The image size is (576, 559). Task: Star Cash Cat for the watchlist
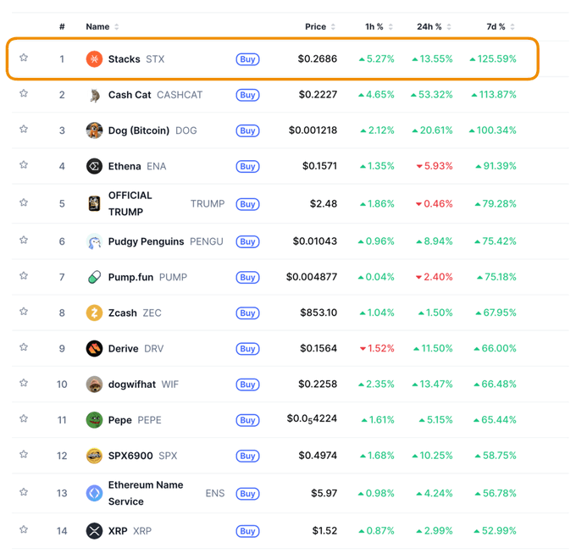click(x=24, y=93)
